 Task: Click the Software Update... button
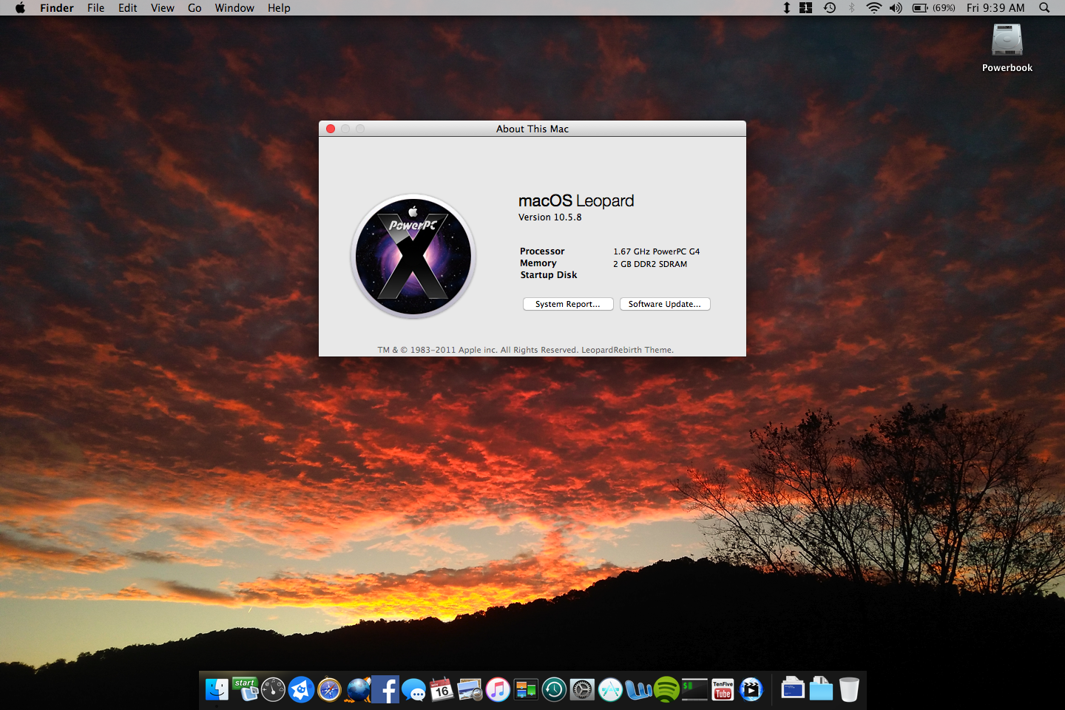(665, 304)
